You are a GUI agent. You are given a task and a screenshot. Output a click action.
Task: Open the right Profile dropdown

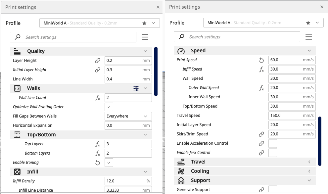(x=263, y=23)
